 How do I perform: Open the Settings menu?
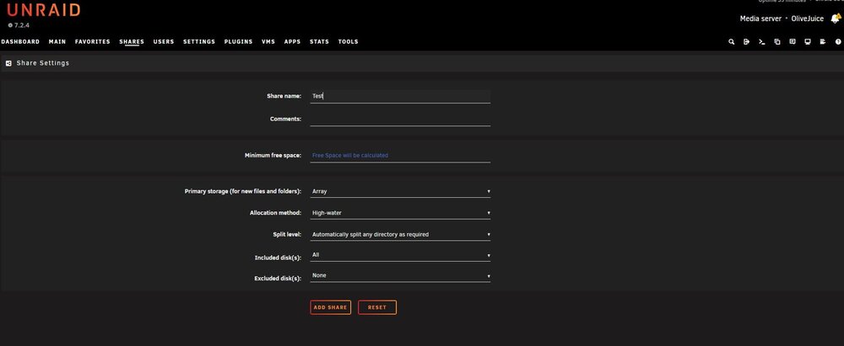(x=199, y=42)
